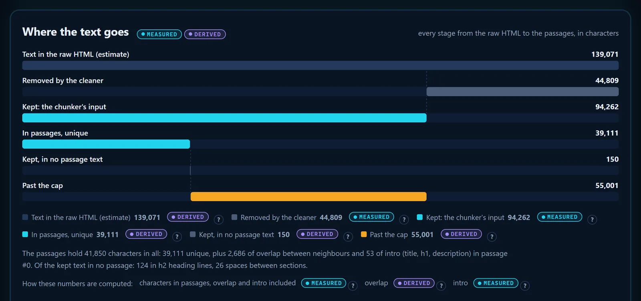Open help icon beside Kept: the chunker's input legend
Viewport: 641px width, 301px height.
592,220
